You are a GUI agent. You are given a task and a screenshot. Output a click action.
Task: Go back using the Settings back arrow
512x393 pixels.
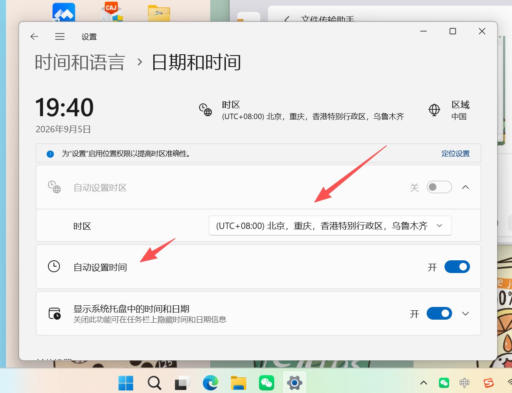(x=34, y=37)
